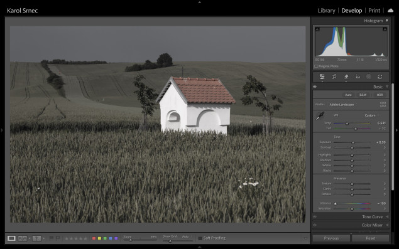The height and width of the screenshot is (249, 399).
Task: Show the top panel via edge arrow
Action: [200, 2]
